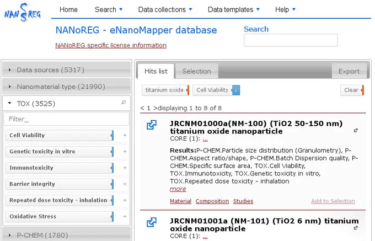This screenshot has height=241, width=375.
Task: Click JRCNM01001a (NM-101) entry title
Action: [x=265, y=225]
